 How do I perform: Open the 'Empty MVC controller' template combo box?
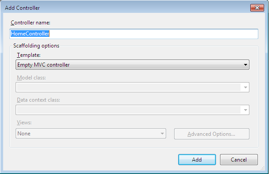(x=132, y=65)
